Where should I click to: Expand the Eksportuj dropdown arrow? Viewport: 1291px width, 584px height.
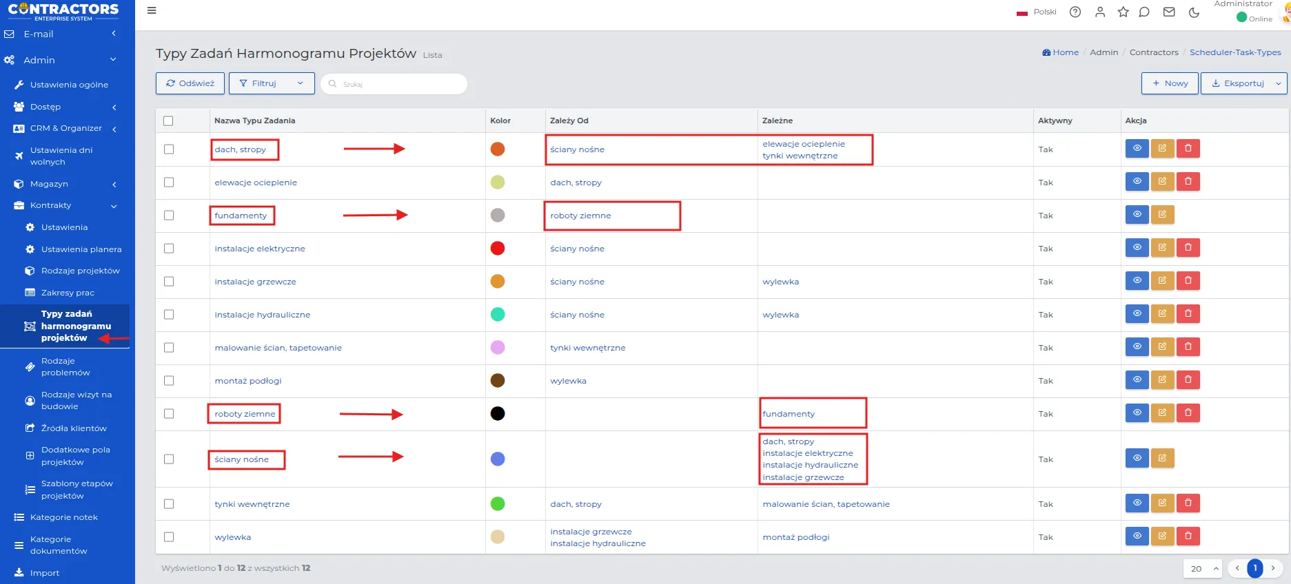pos(1278,83)
